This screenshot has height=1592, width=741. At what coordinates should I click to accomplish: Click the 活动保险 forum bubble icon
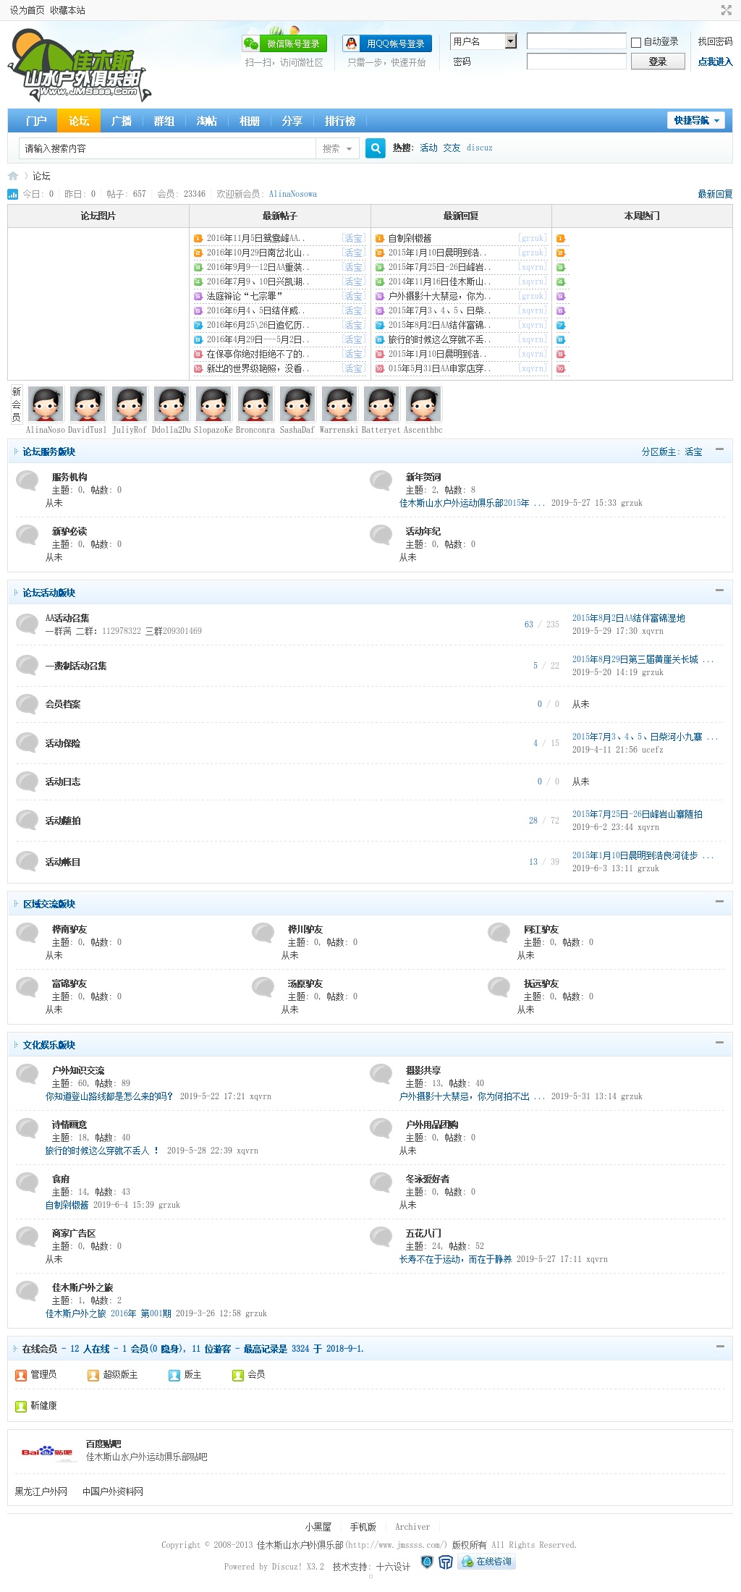(x=27, y=742)
